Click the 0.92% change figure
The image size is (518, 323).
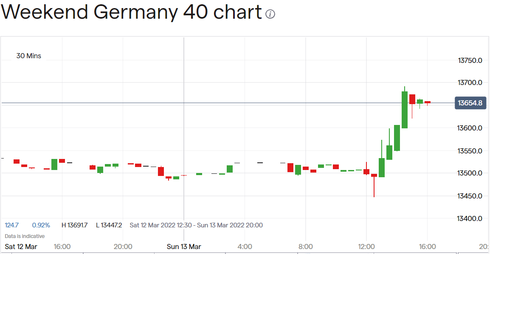click(x=41, y=225)
